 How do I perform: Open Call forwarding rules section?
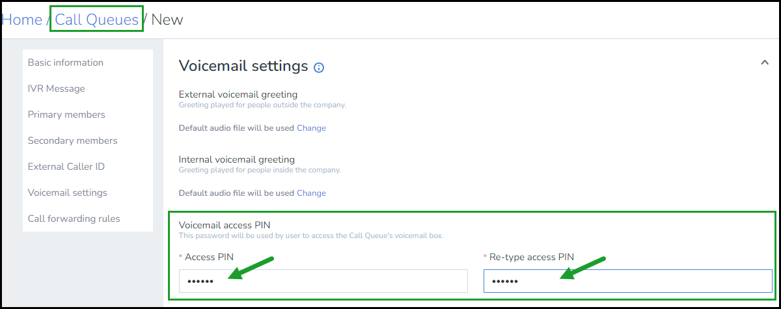click(x=74, y=219)
